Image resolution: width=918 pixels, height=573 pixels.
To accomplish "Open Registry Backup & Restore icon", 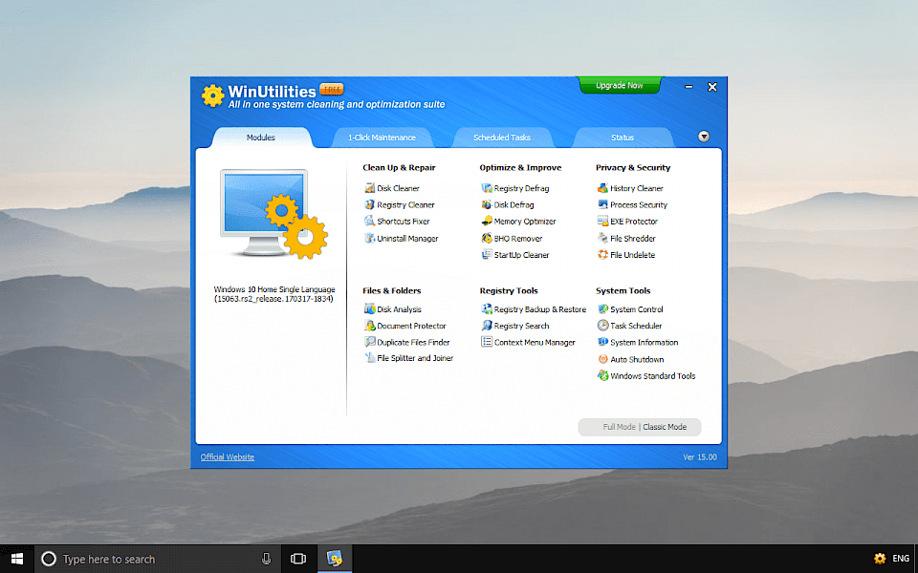I will pyautogui.click(x=487, y=308).
